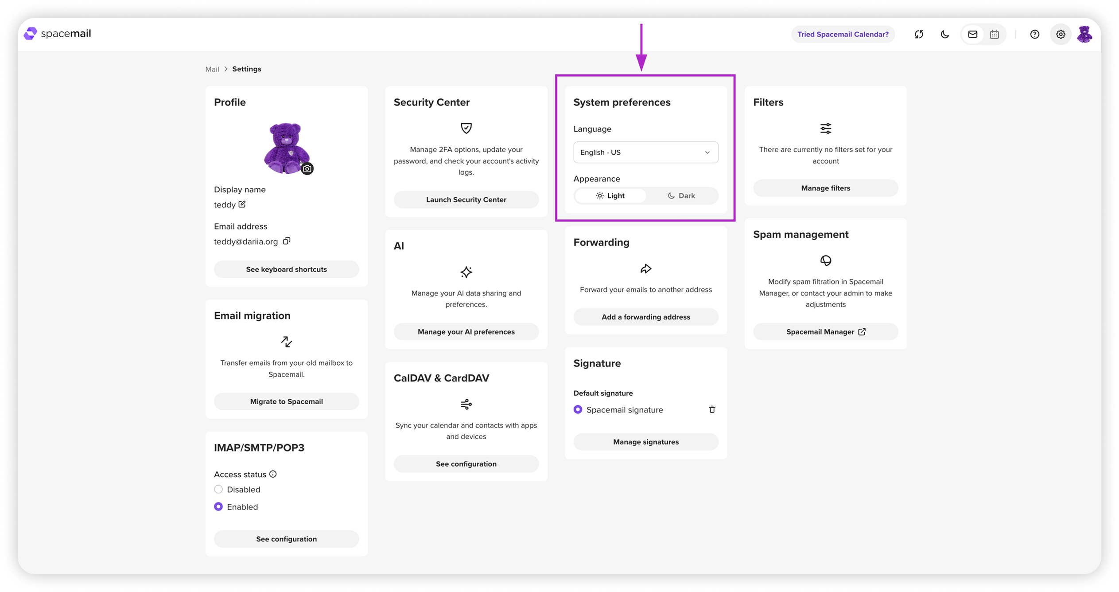The image size is (1119, 592).
Task: Click the settings gear icon
Action: tap(1061, 34)
